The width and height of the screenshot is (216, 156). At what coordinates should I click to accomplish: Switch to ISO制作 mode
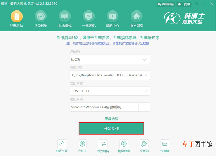(x=40, y=19)
